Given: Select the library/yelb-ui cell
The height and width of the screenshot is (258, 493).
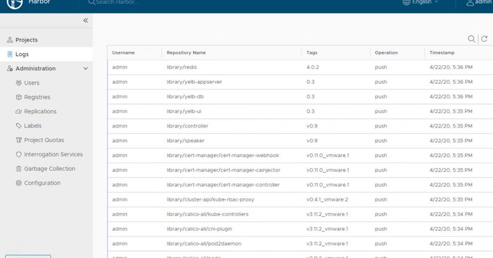Looking at the screenshot, I should click(184, 111).
